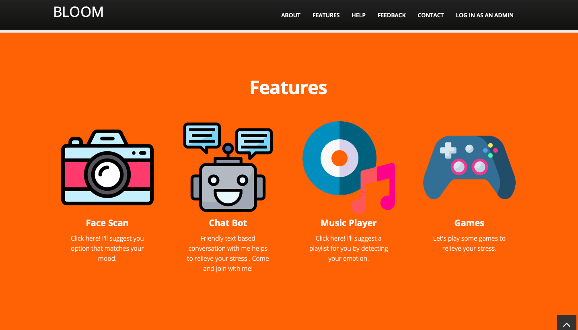Click text 'suggest you option that matches your mood'
This screenshot has height=330, width=578.
[x=107, y=248]
